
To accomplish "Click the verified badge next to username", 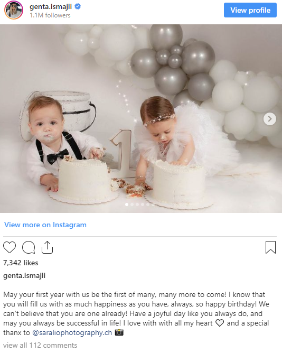I will coord(78,6).
